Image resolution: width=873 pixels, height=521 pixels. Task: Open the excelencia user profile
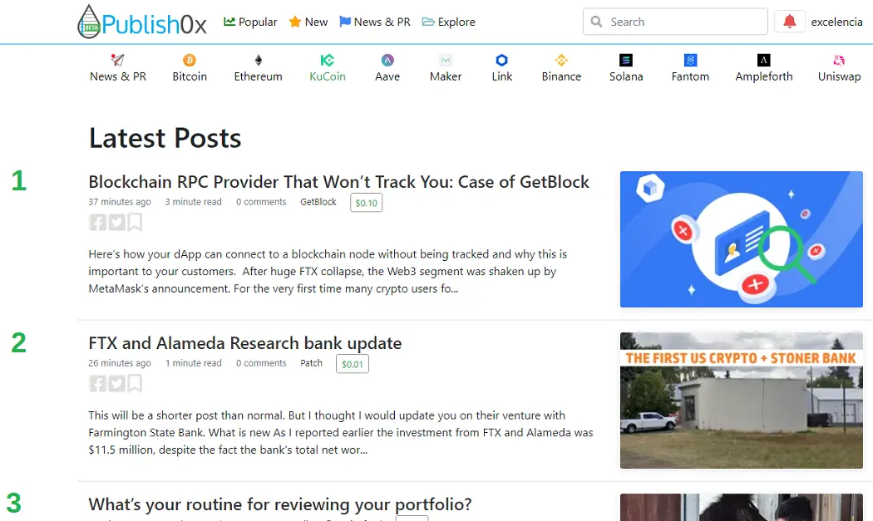836,22
